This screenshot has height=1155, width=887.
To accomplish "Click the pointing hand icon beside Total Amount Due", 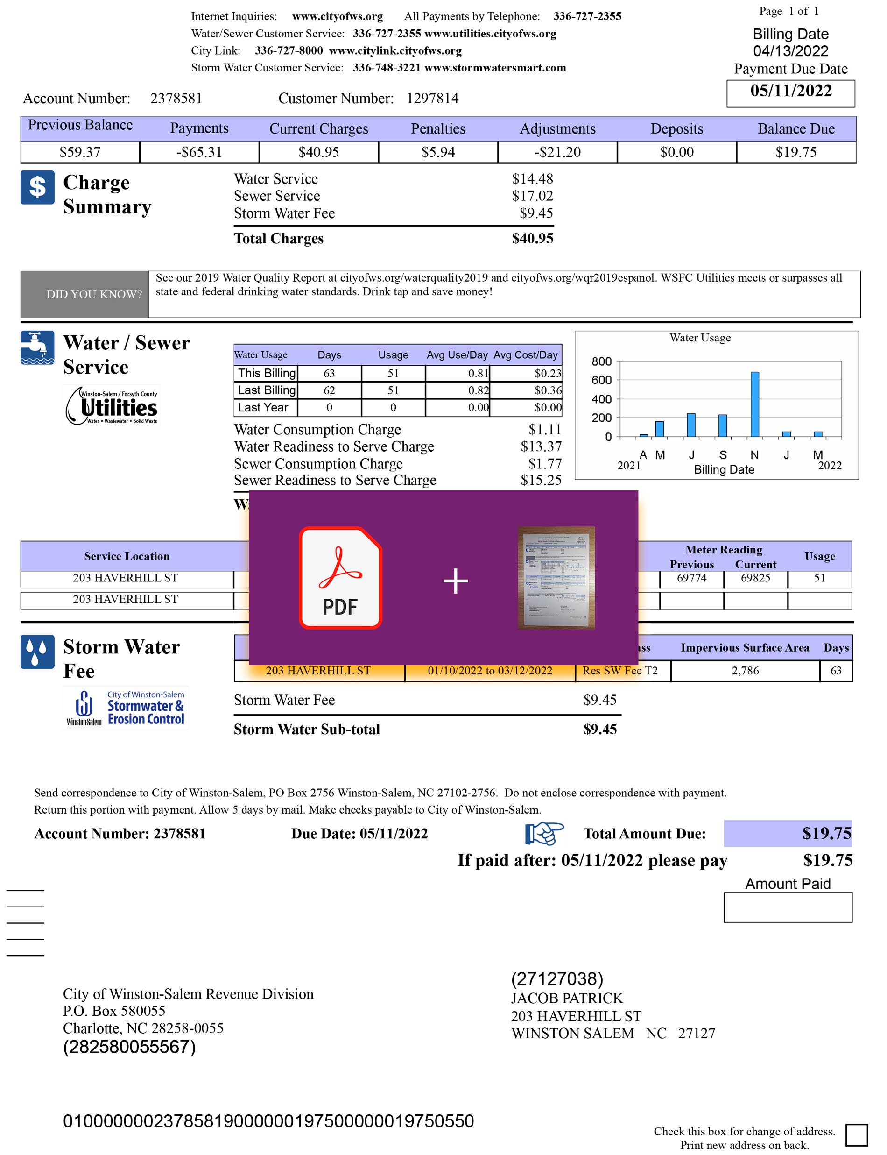I will [x=544, y=833].
